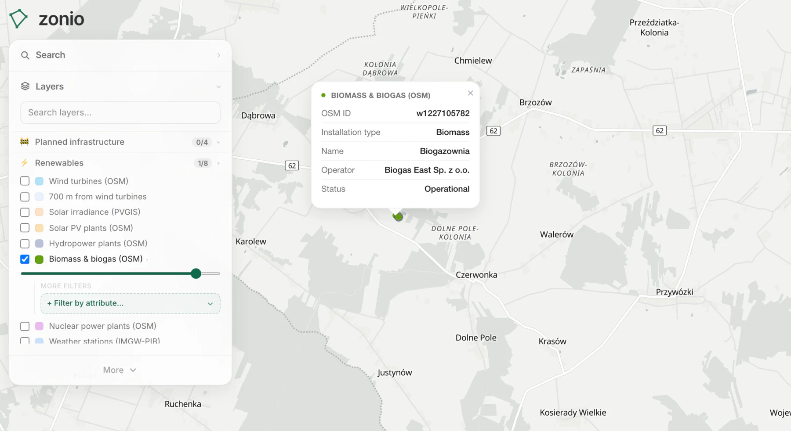
Task: Click the Biomass & biogas green swatch
Action: [39, 259]
